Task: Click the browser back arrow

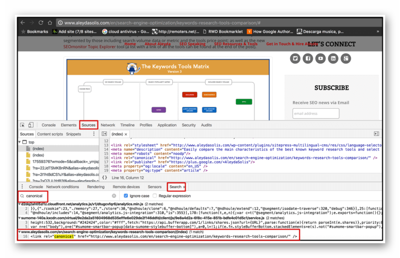Action: click(x=23, y=23)
